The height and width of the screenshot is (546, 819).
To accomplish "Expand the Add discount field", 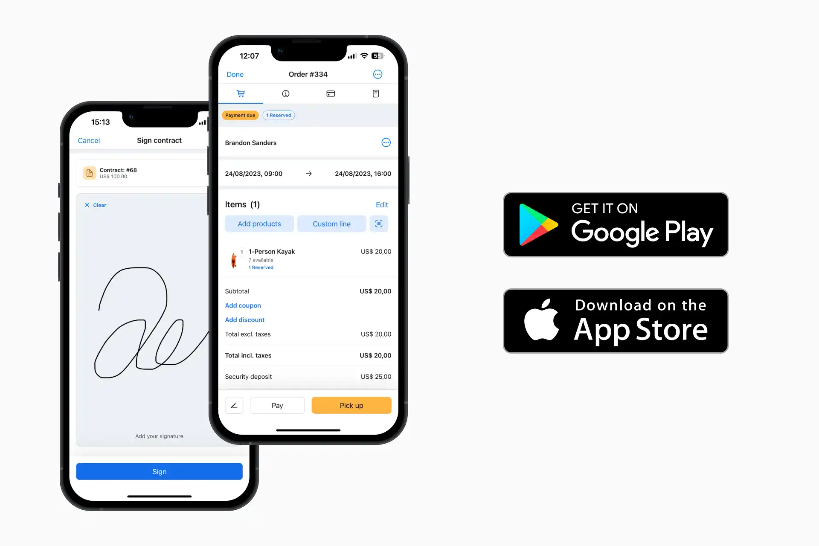I will point(244,319).
